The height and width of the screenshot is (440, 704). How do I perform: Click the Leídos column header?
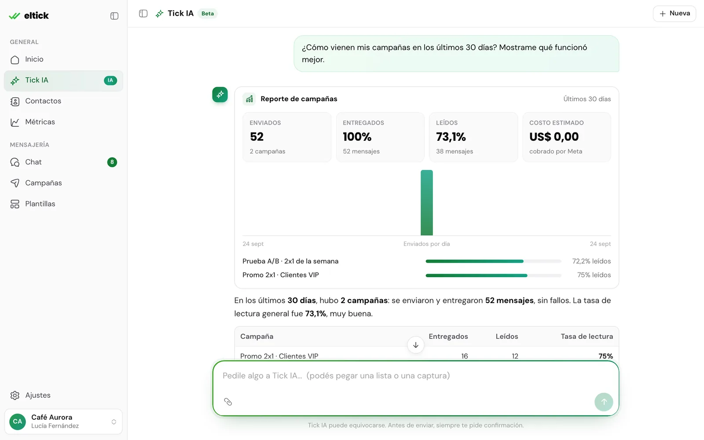(x=507, y=337)
